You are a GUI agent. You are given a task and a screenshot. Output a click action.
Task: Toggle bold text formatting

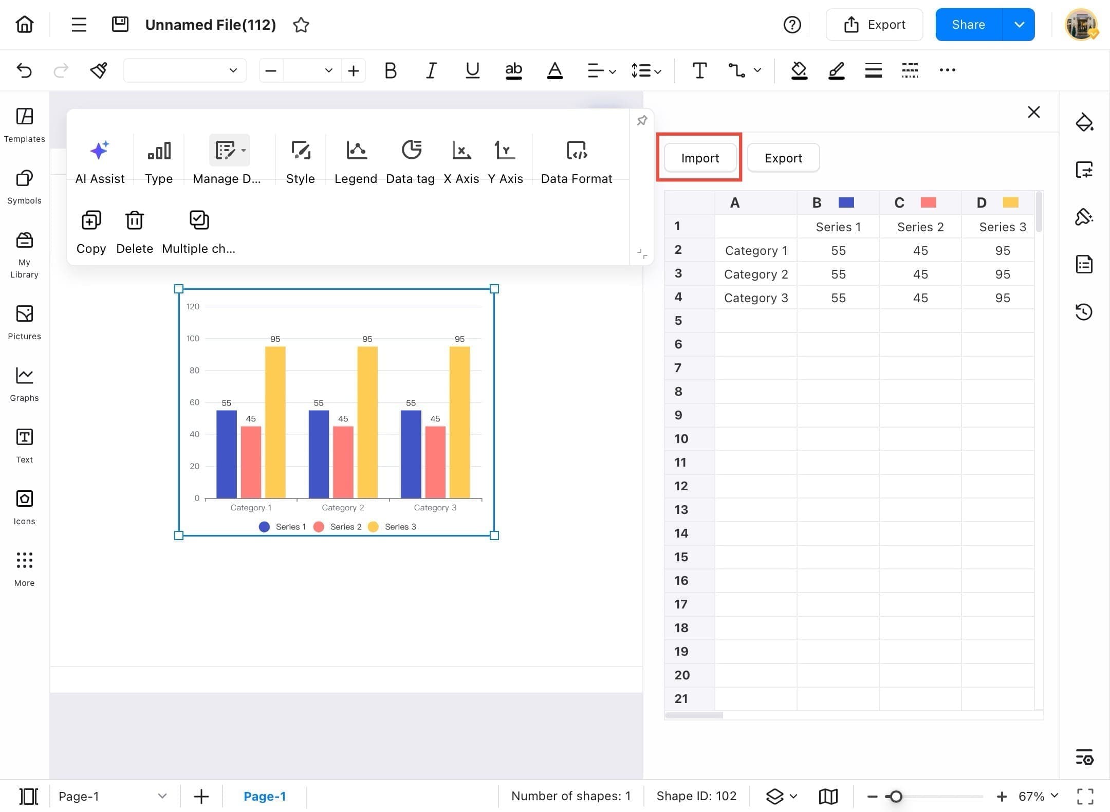tap(390, 70)
